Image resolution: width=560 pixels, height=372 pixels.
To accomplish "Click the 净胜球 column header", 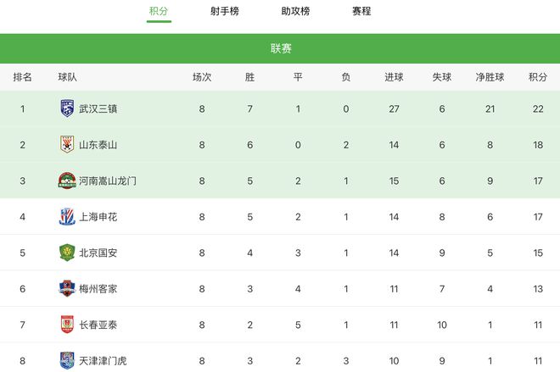I will 490,77.
